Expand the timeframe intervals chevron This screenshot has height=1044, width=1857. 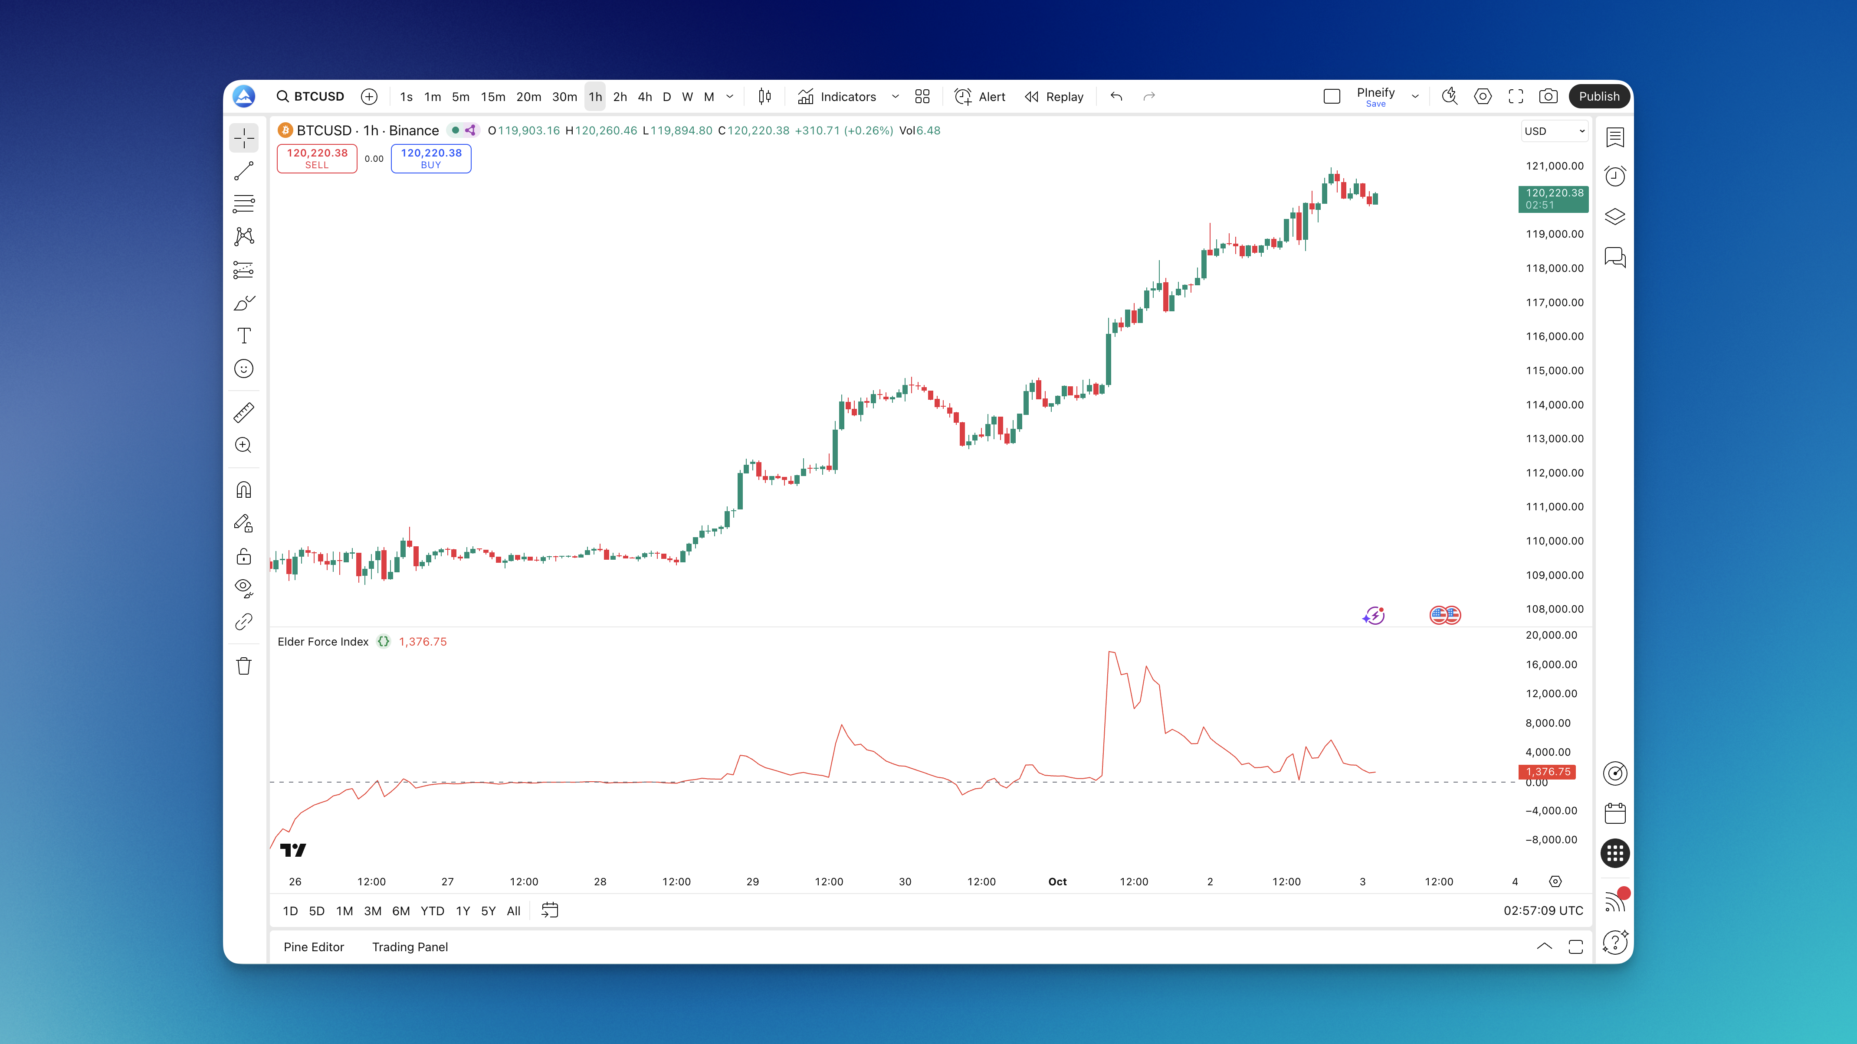pos(729,97)
